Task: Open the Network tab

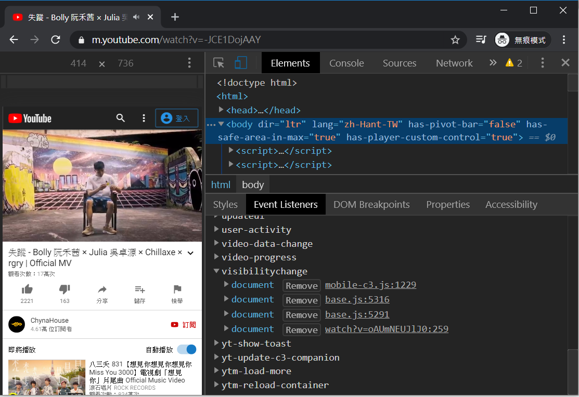Action: pos(454,63)
